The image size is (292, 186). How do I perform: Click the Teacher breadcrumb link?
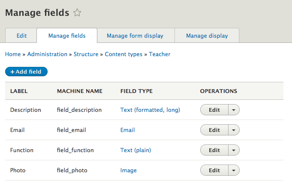(160, 54)
